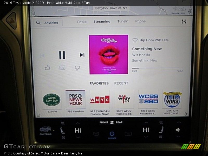Screen dimensions: 208x156
Task: Open vehicle Controls car icon
Action: coord(45,131)
